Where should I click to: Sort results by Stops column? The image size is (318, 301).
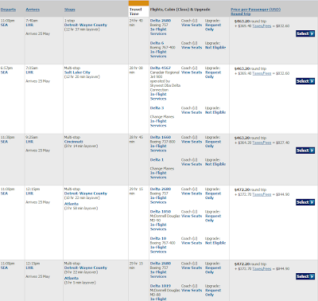point(70,10)
